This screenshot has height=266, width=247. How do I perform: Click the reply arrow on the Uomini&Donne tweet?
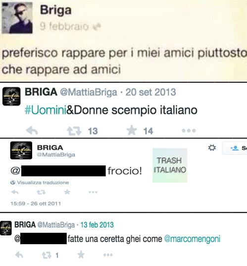[x=32, y=131]
